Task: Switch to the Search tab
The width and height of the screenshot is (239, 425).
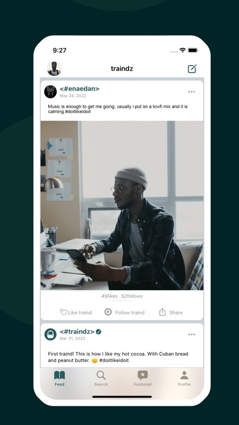Action: coord(101,379)
